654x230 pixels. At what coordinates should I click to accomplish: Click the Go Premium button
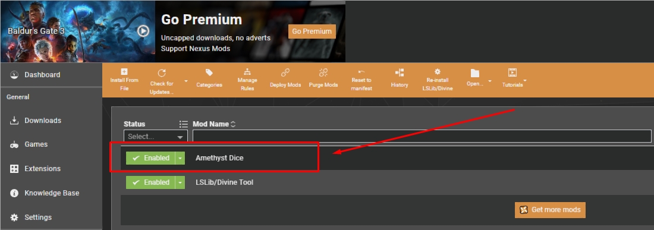(312, 31)
